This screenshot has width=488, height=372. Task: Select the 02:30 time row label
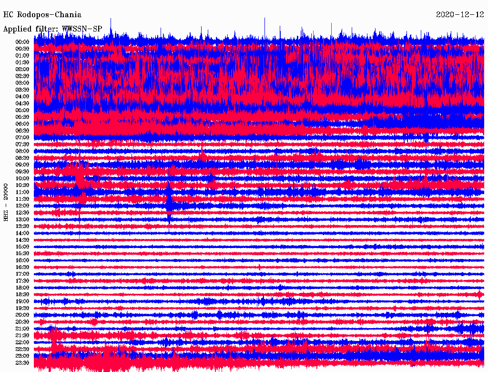22,76
